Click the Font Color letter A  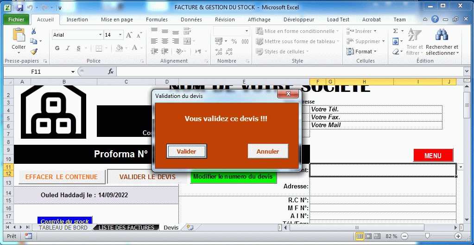point(134,48)
